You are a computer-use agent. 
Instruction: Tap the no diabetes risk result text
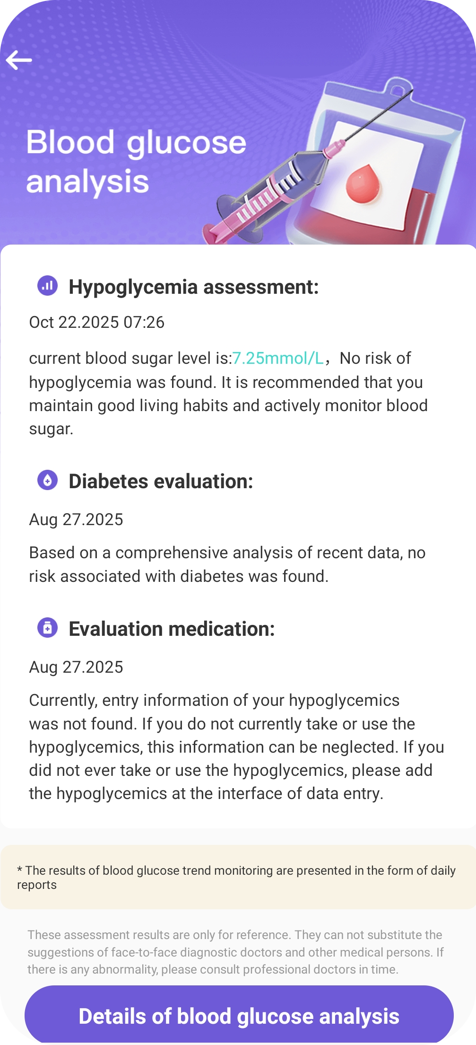tap(227, 564)
